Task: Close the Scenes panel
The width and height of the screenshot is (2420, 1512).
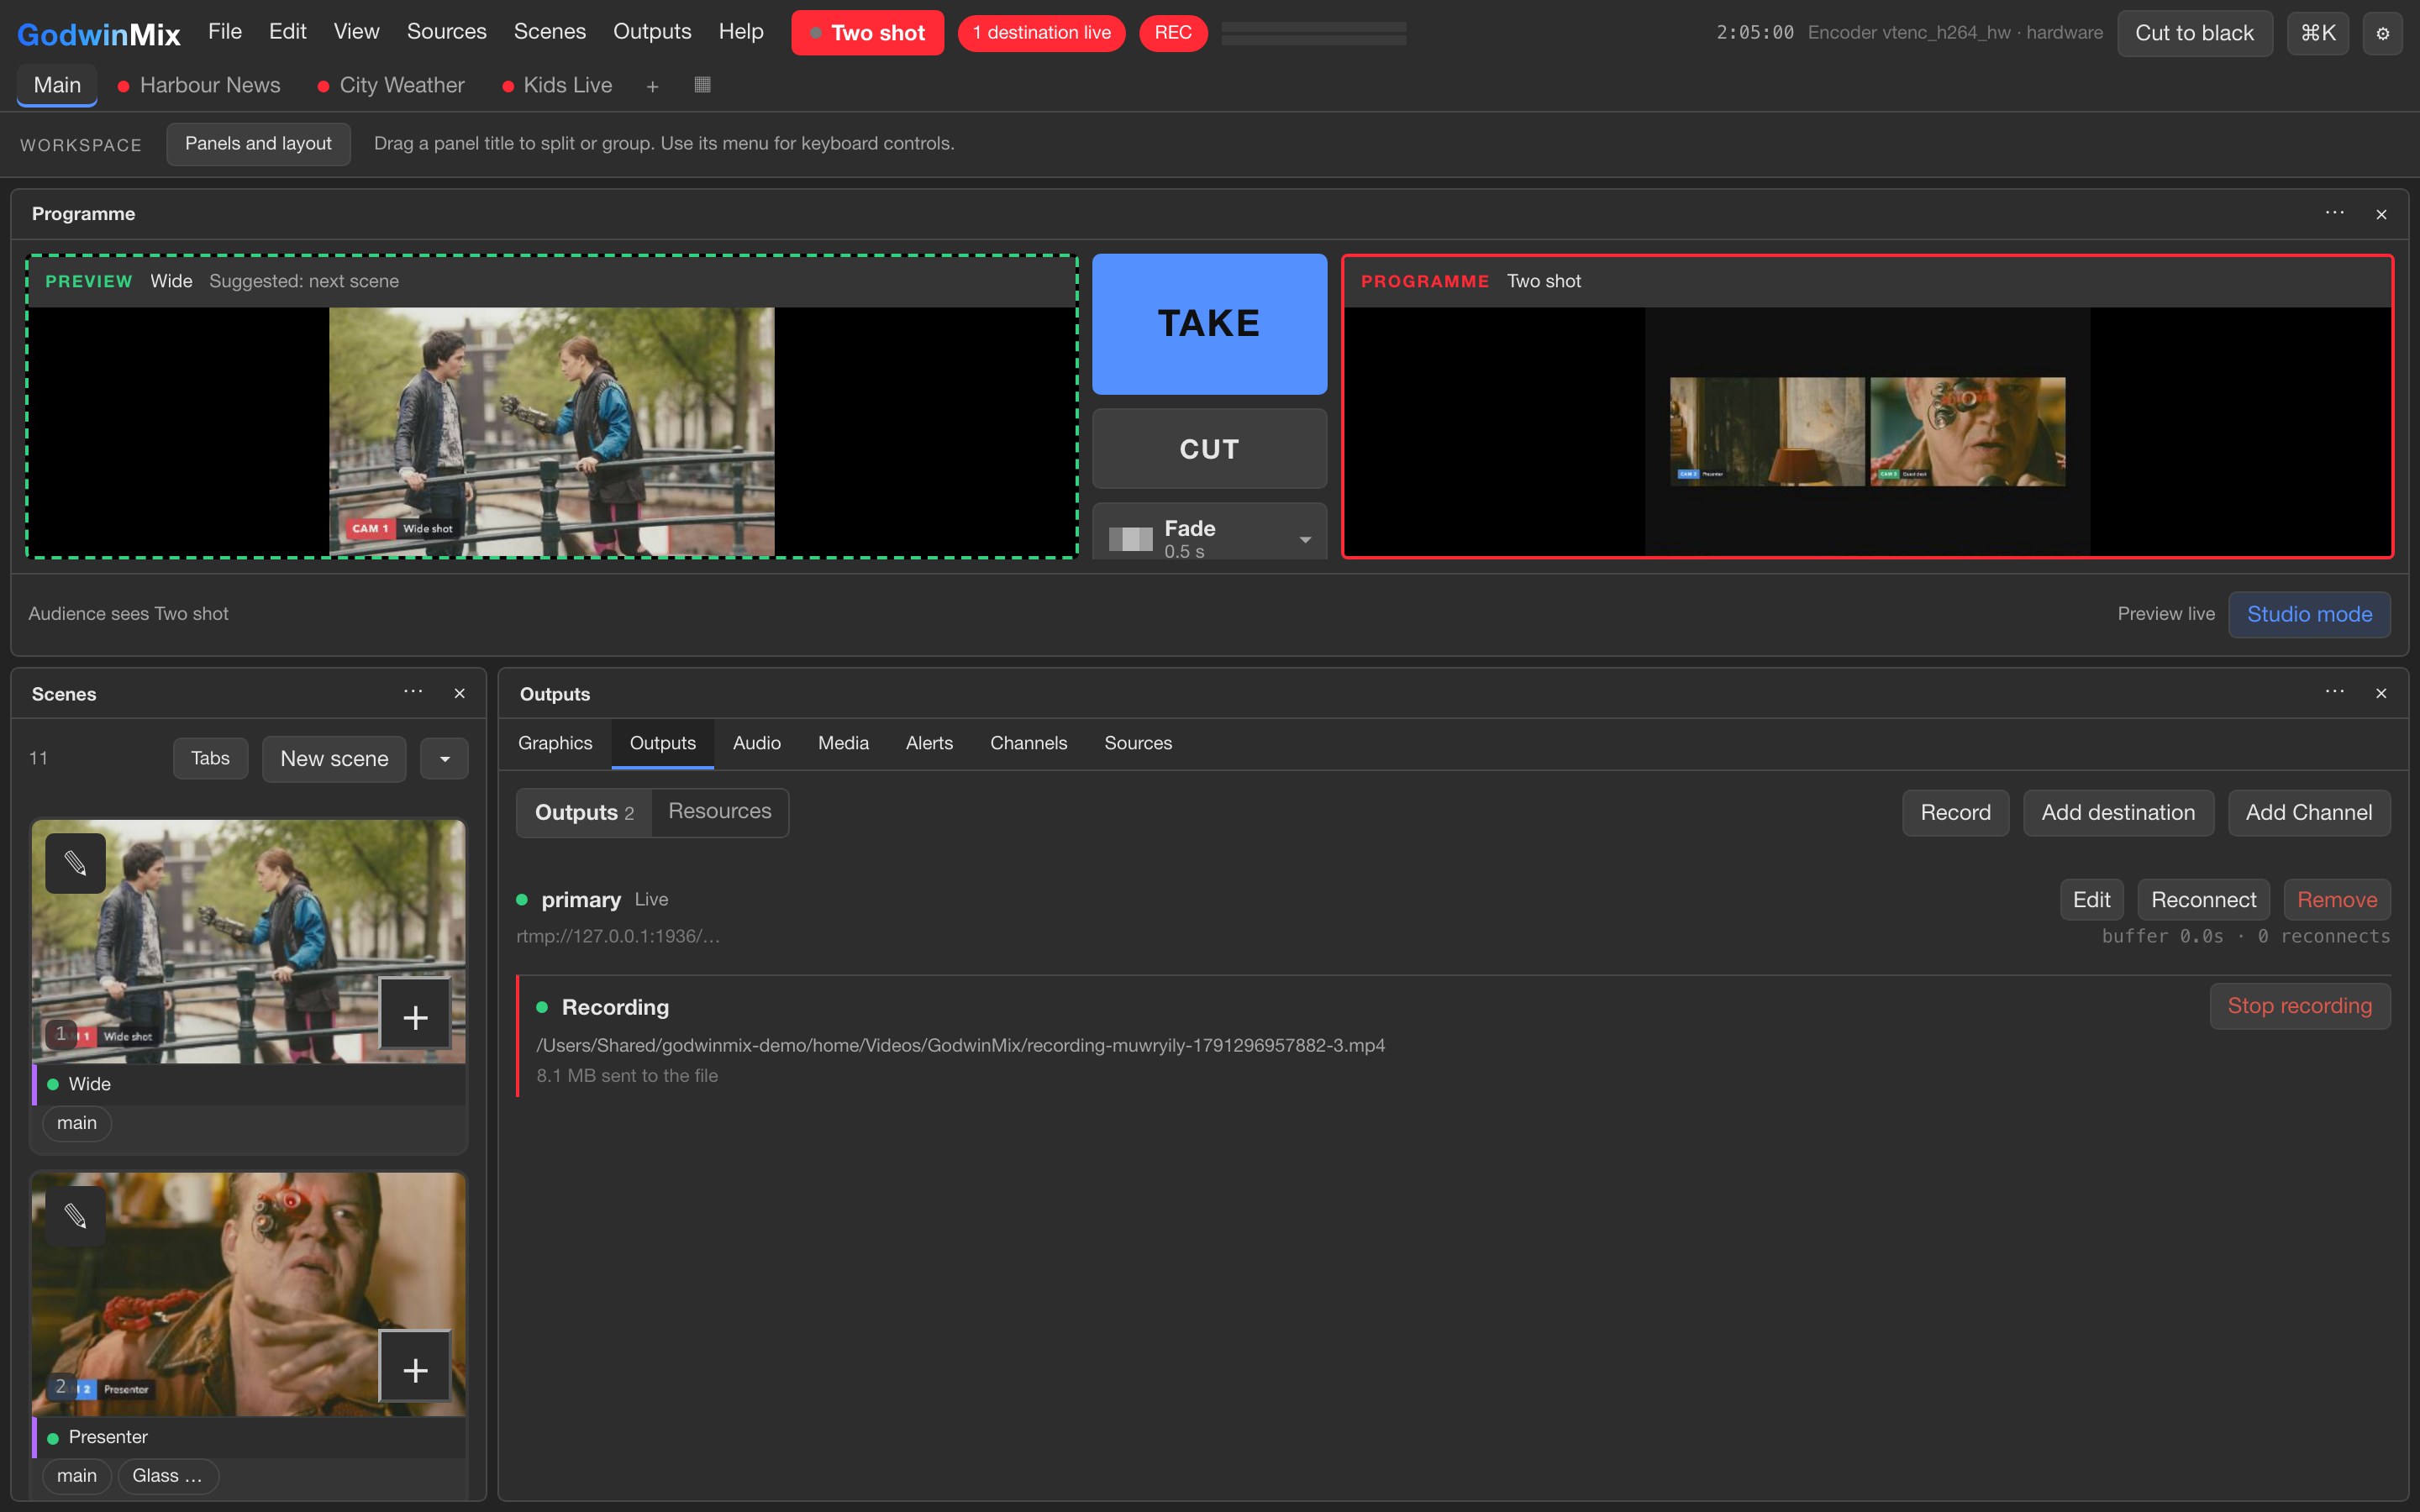Action: pos(460,693)
